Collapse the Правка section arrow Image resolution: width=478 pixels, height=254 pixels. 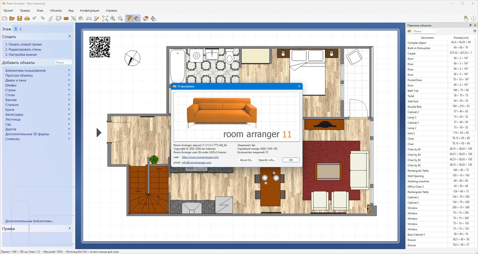click(x=70, y=228)
